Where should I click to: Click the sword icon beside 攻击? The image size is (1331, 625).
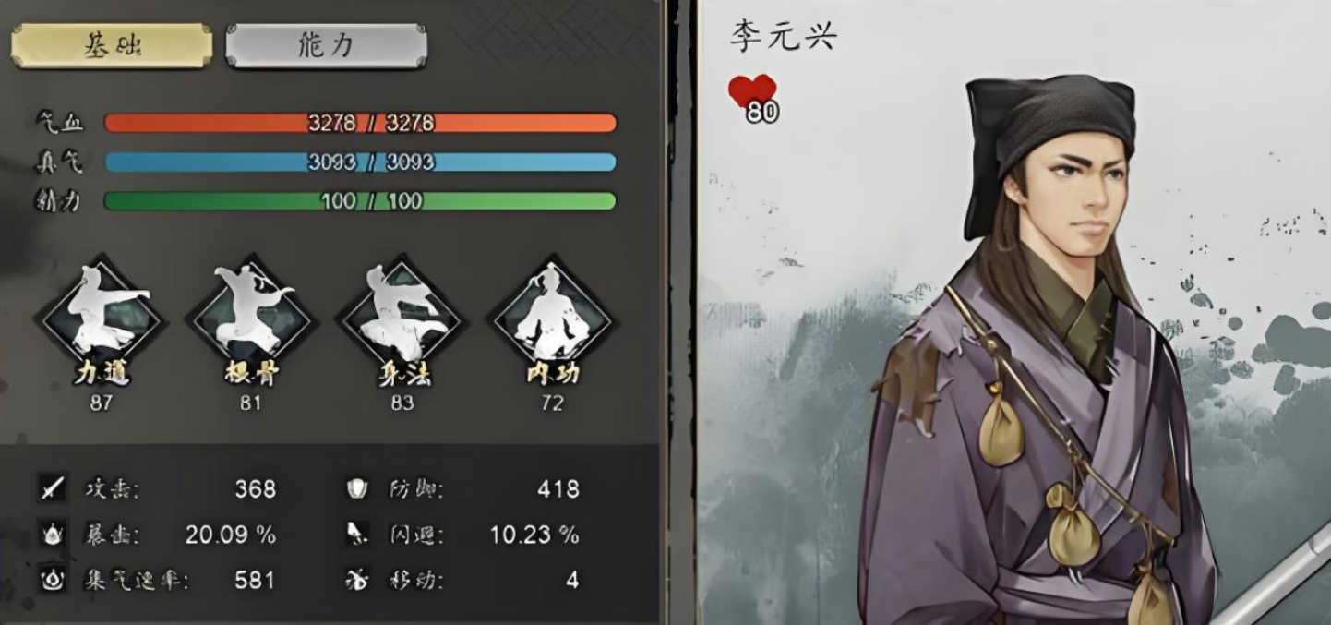click(x=54, y=488)
